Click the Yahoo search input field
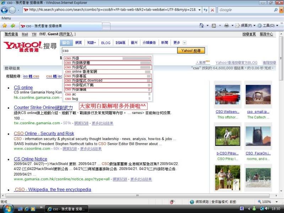The height and width of the screenshot is (213, 284). coord(119,51)
